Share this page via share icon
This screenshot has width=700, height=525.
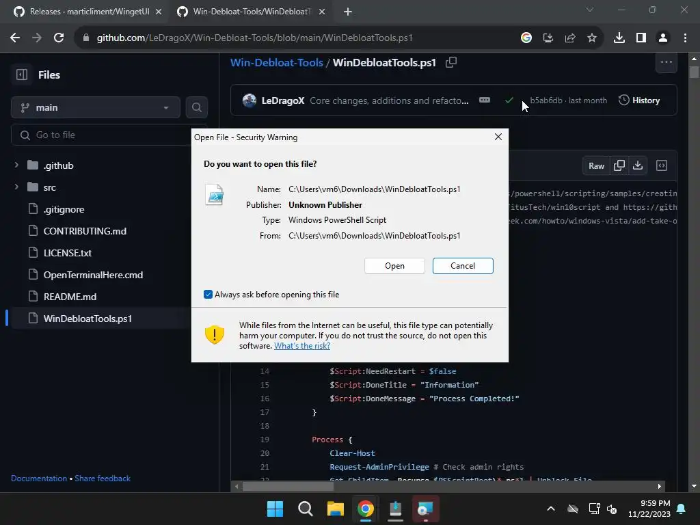(x=570, y=38)
